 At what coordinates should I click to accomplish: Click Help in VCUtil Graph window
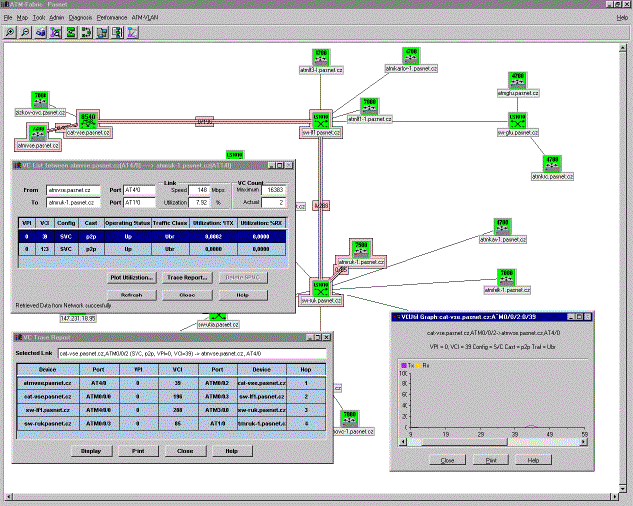click(x=533, y=460)
